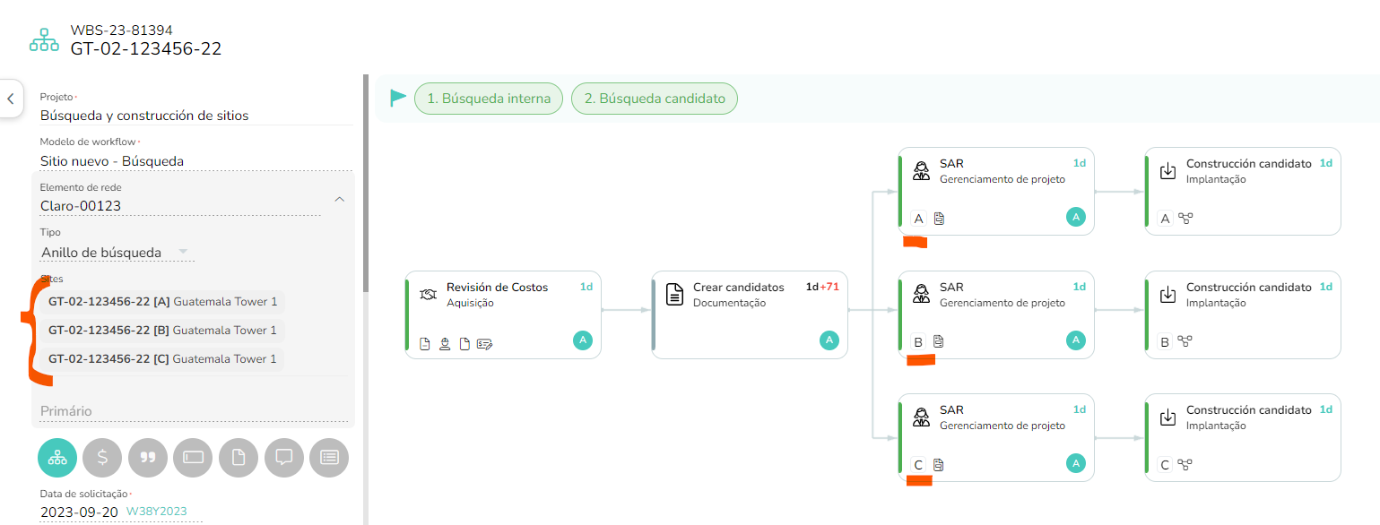Click the flag icon beside the phases
Viewport: 1380px width, 525px height.
[398, 99]
